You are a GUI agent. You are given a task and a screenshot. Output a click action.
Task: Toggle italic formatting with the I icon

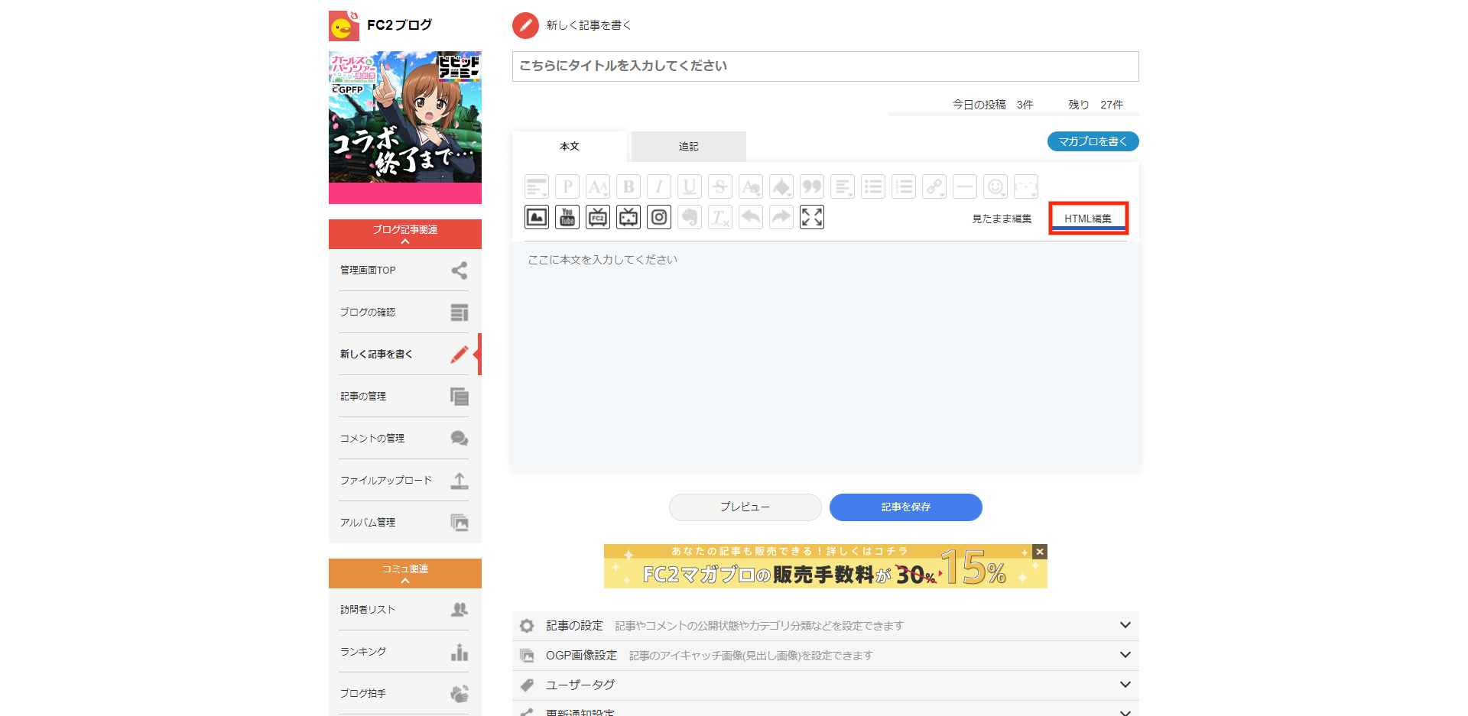point(659,186)
